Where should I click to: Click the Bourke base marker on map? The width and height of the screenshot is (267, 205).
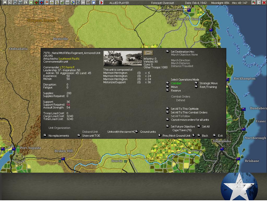point(125,161)
